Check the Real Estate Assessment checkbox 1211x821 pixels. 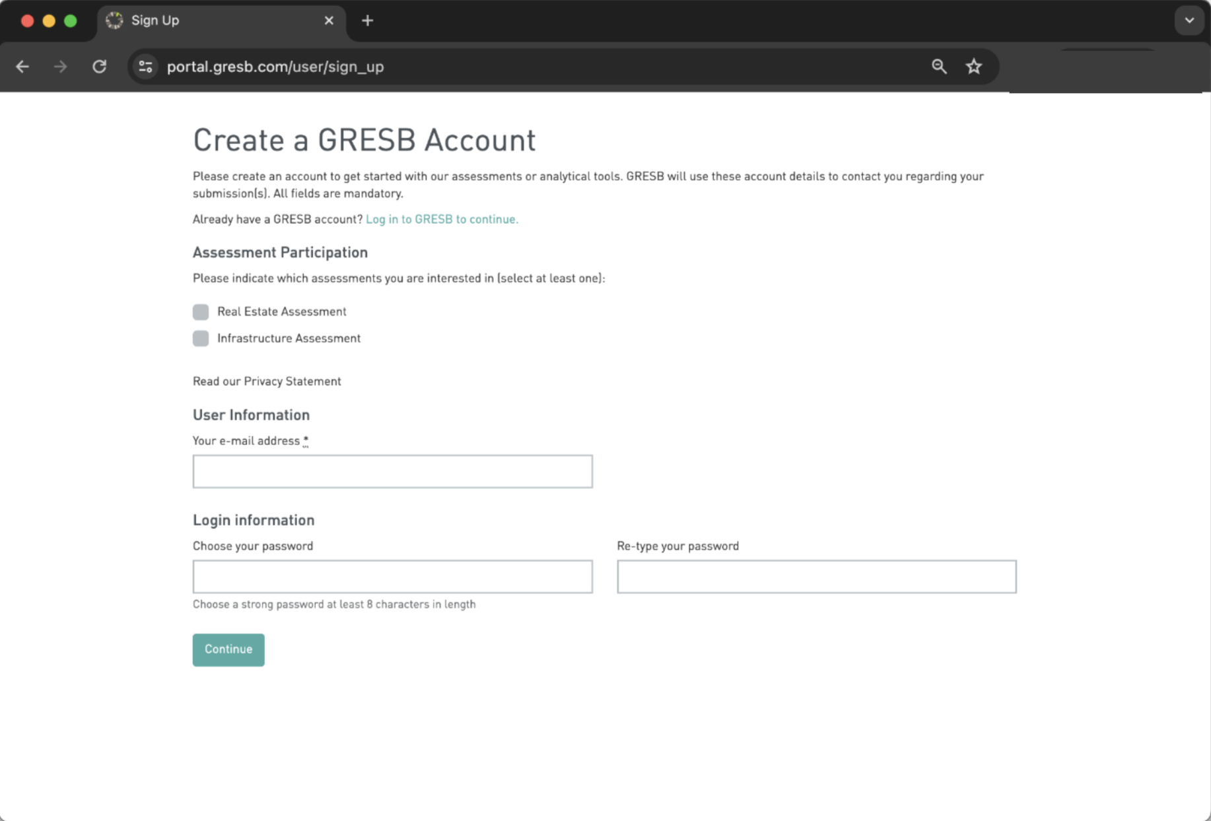tap(201, 312)
